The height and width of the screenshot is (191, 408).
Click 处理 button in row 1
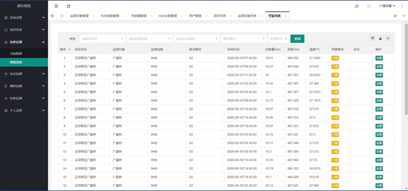click(379, 58)
